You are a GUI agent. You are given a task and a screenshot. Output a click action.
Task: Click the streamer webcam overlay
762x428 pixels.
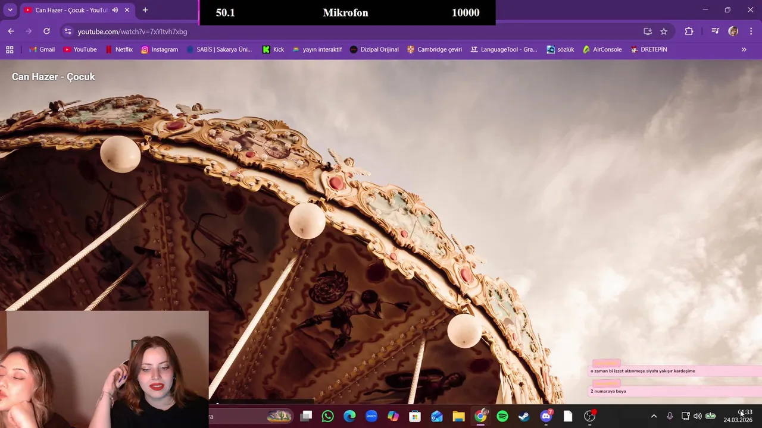(104, 369)
